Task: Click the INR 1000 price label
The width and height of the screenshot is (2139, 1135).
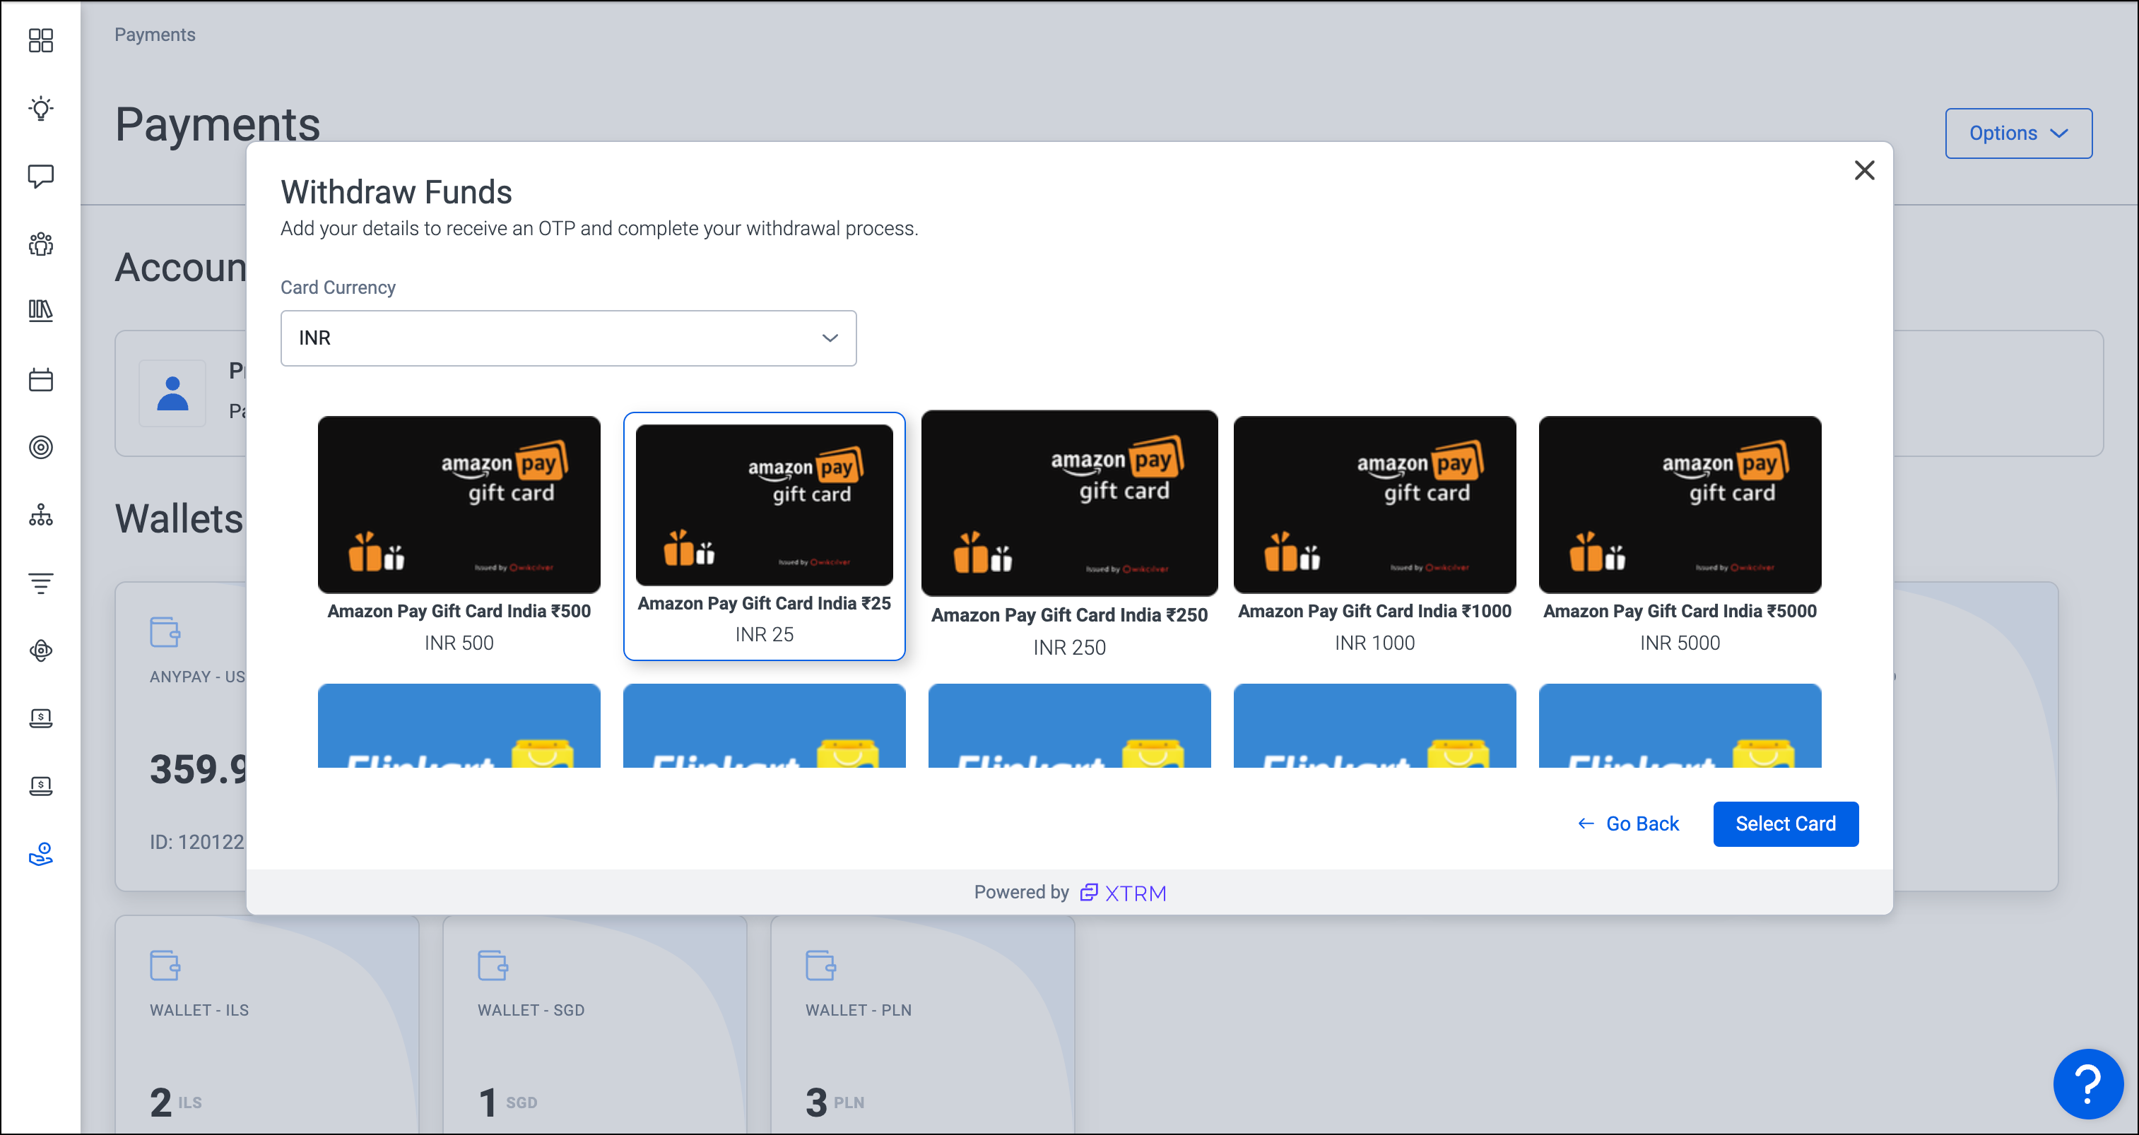Action: click(1374, 643)
